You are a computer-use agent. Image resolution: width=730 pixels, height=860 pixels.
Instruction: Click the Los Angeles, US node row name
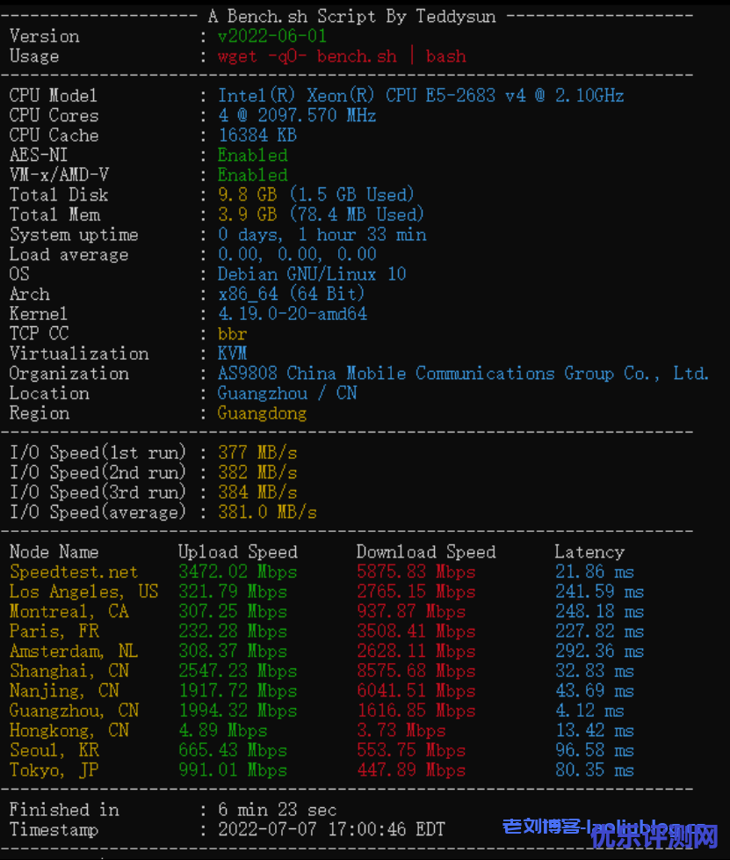[83, 592]
